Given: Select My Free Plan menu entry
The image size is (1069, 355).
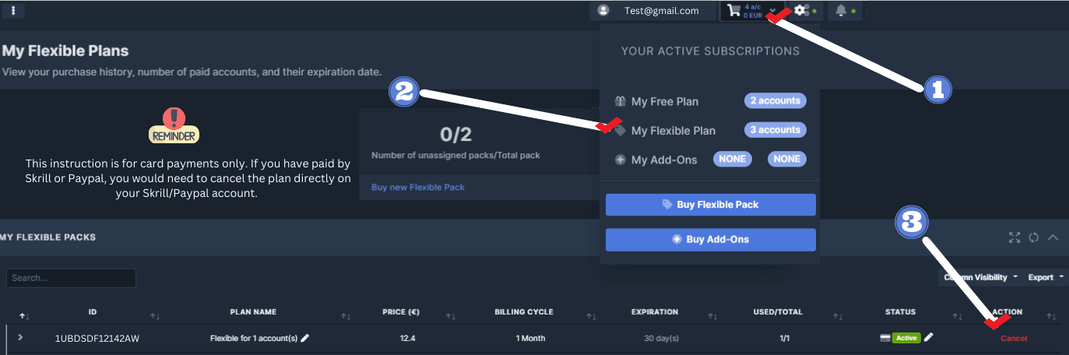Looking at the screenshot, I should 664,101.
